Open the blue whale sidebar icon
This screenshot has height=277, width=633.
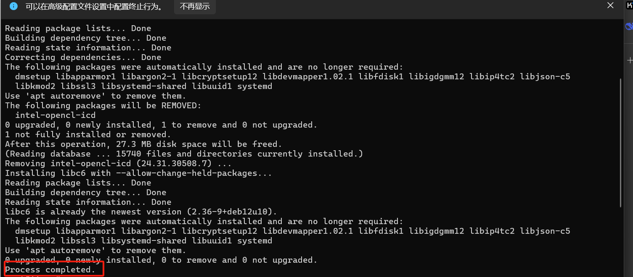pos(630,27)
